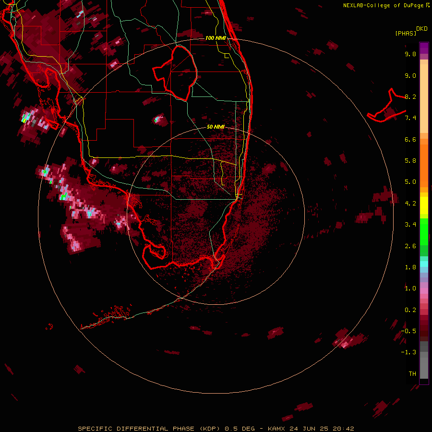Click the yellow segment of the color bar

tap(424, 205)
